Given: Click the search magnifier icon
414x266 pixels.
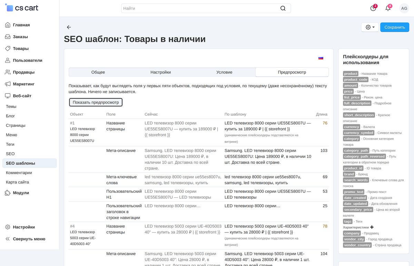Looking at the screenshot, I should click(283, 8).
